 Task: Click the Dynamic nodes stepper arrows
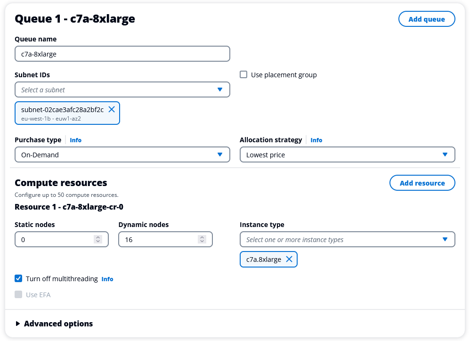(x=202, y=239)
